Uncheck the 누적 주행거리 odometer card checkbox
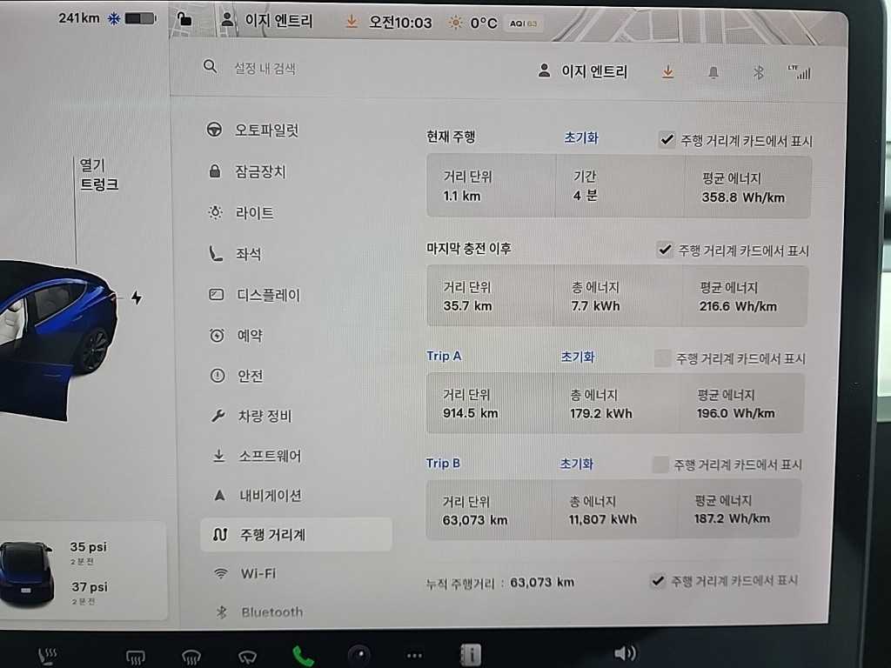The width and height of the screenshot is (891, 668). click(658, 581)
